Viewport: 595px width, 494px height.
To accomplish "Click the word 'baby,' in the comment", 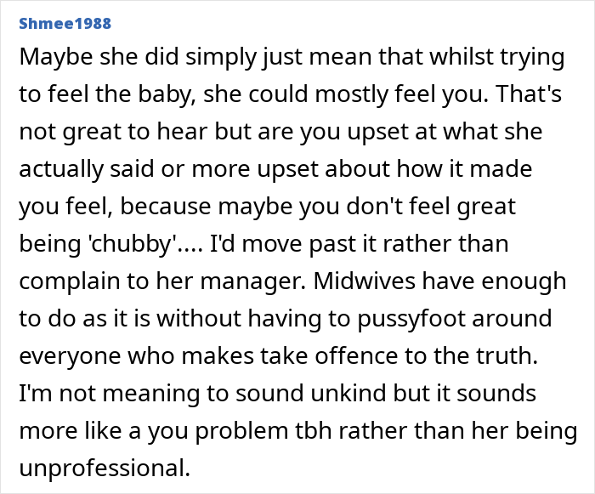I will click(x=167, y=95).
